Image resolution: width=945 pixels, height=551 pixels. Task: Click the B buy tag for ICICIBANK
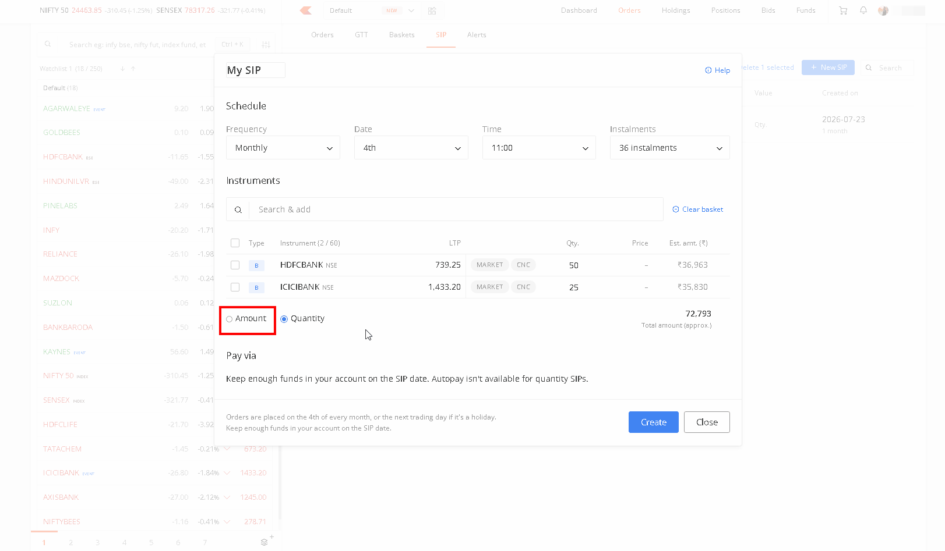pyautogui.click(x=256, y=287)
